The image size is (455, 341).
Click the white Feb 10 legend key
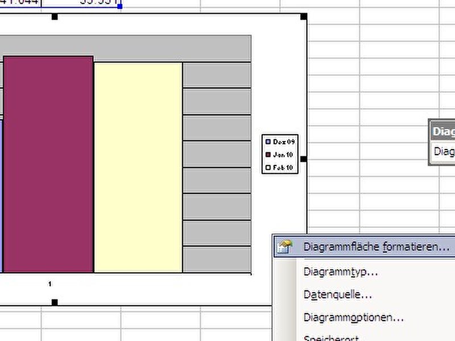tap(268, 168)
